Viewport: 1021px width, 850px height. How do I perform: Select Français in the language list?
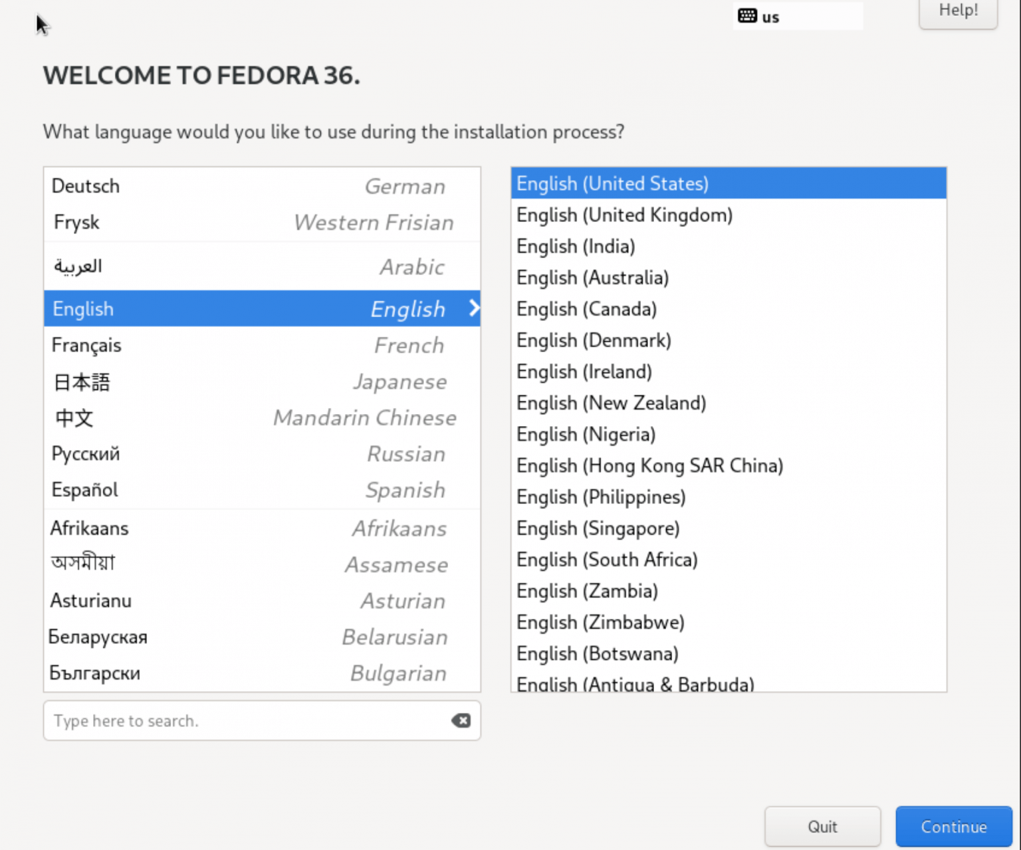[86, 345]
